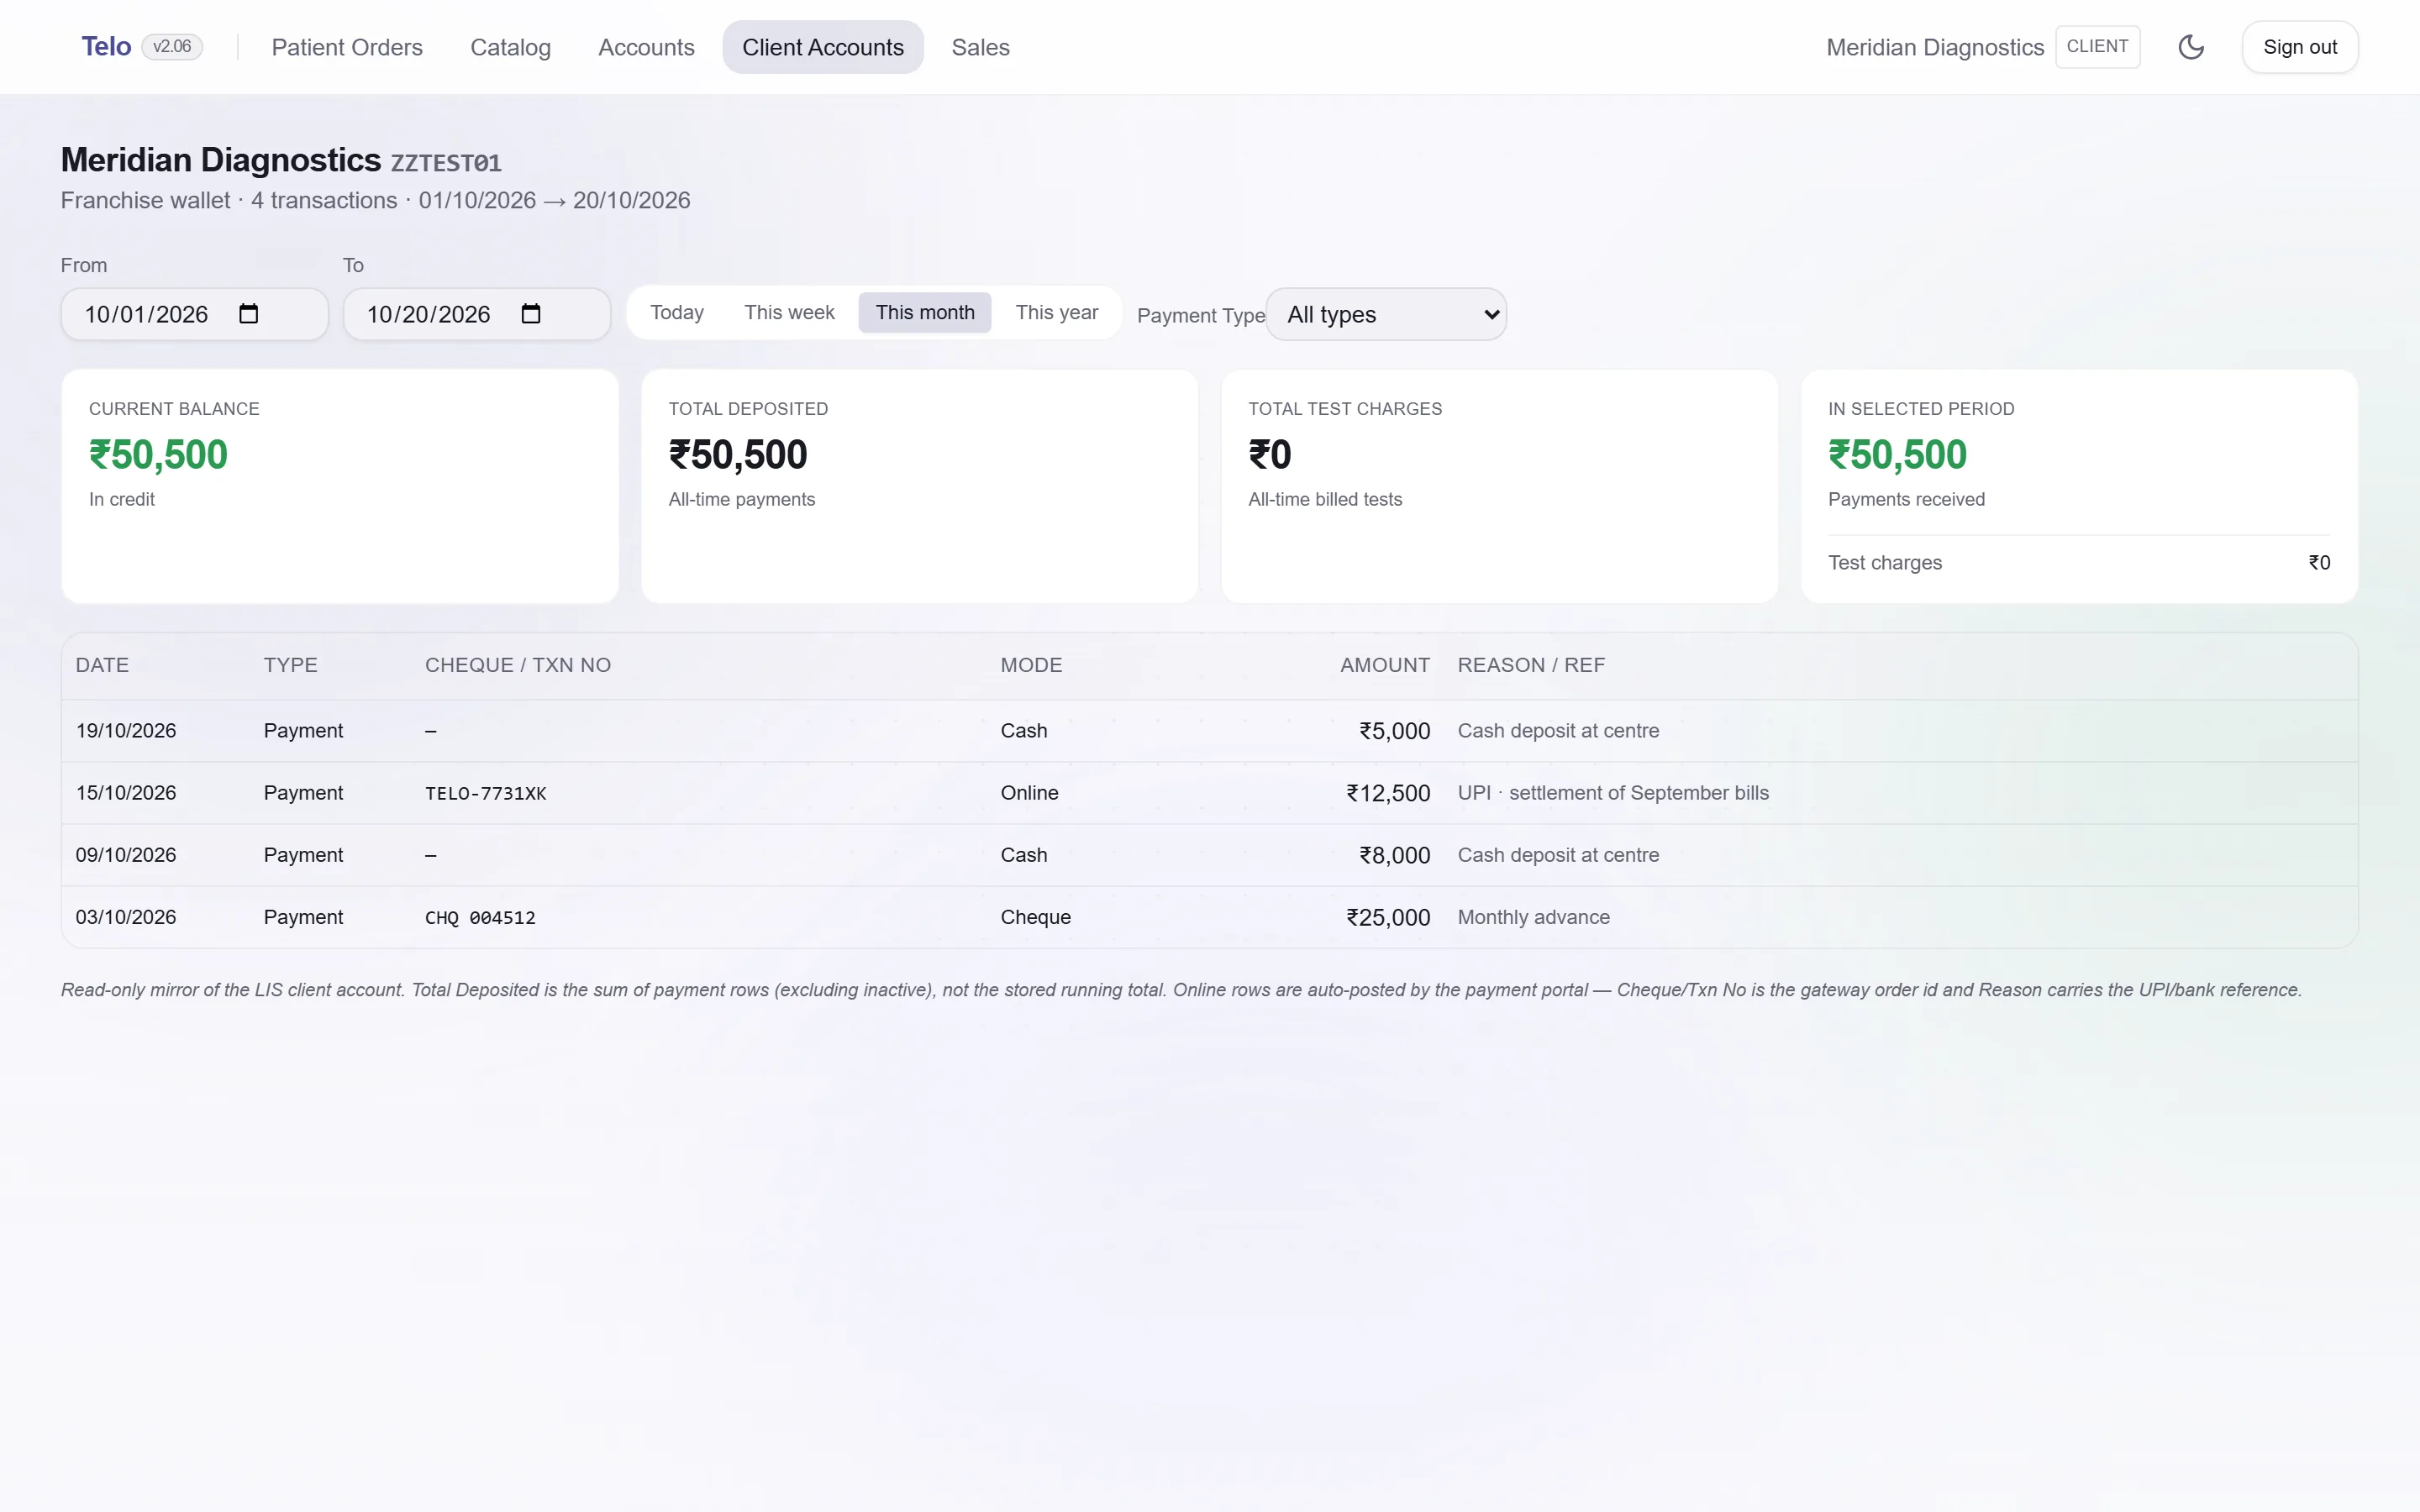Go to the Catalog tab

pos(510,47)
